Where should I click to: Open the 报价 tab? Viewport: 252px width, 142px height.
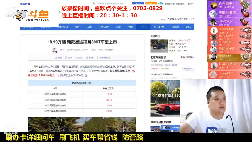click(77, 27)
